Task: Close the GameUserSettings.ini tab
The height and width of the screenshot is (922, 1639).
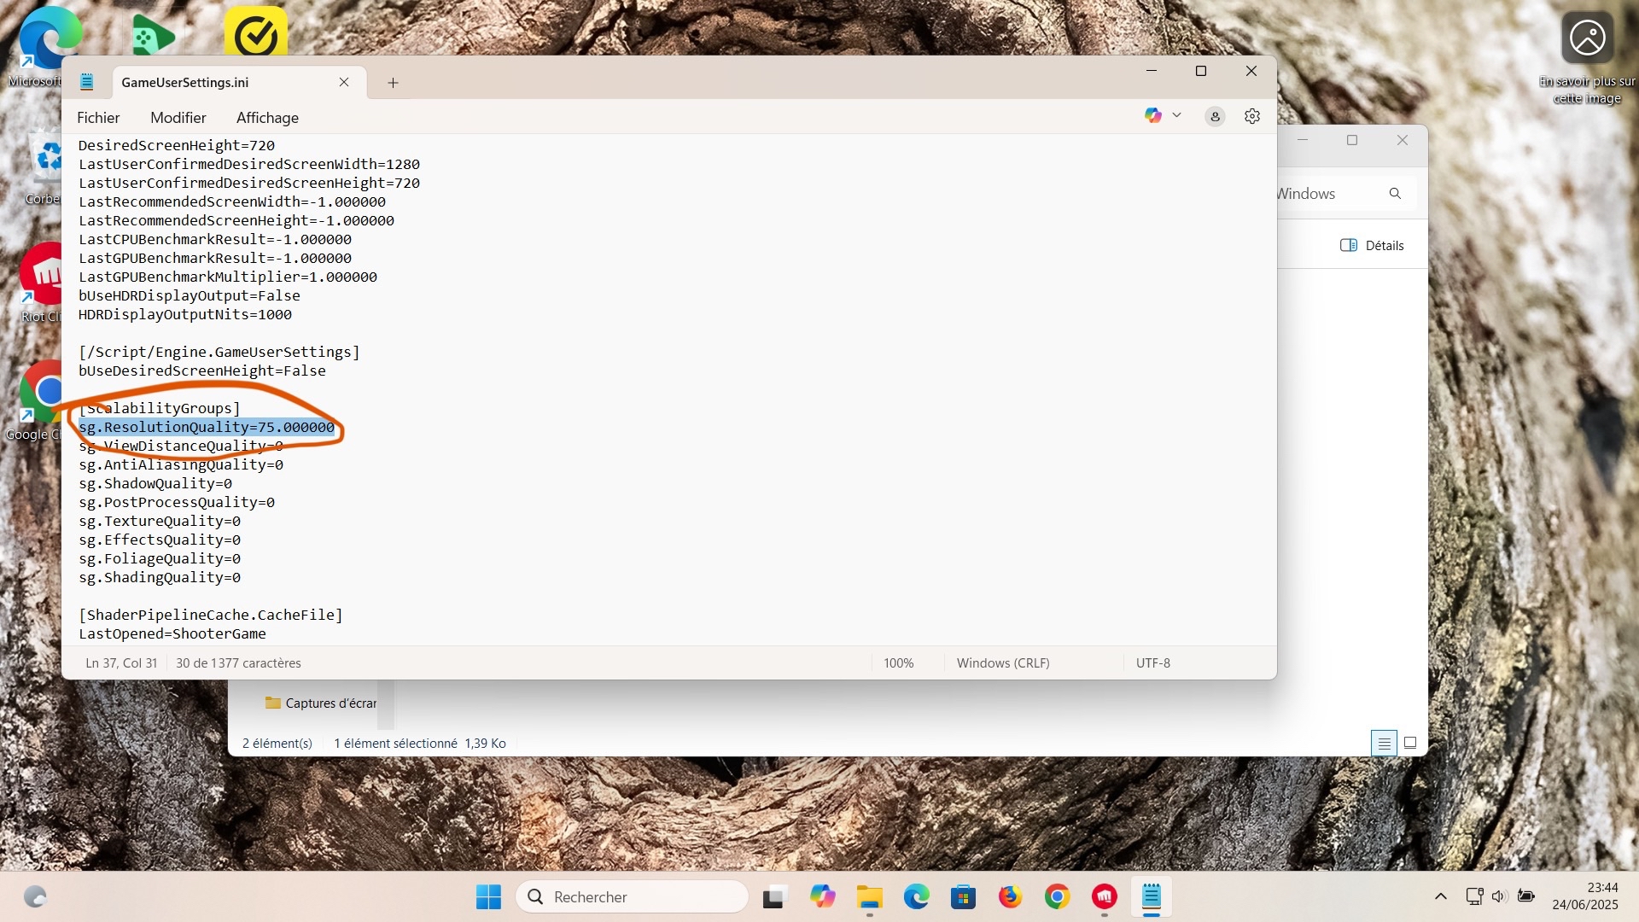Action: point(344,82)
